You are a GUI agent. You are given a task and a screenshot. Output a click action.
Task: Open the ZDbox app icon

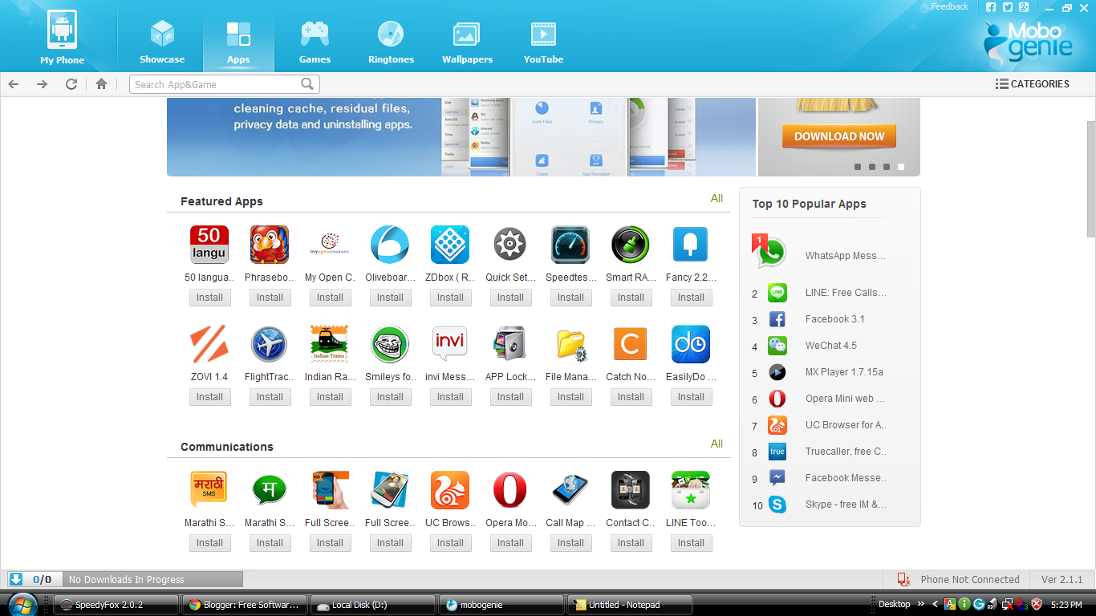click(x=450, y=245)
